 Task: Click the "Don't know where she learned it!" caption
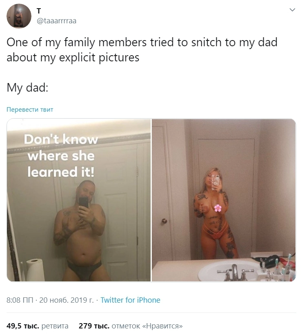[x=61, y=156]
